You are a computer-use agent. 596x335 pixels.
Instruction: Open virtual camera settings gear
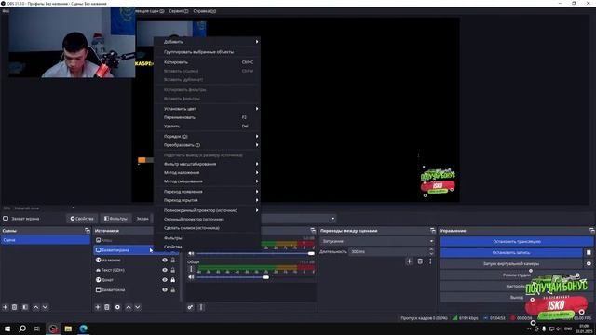(x=589, y=263)
